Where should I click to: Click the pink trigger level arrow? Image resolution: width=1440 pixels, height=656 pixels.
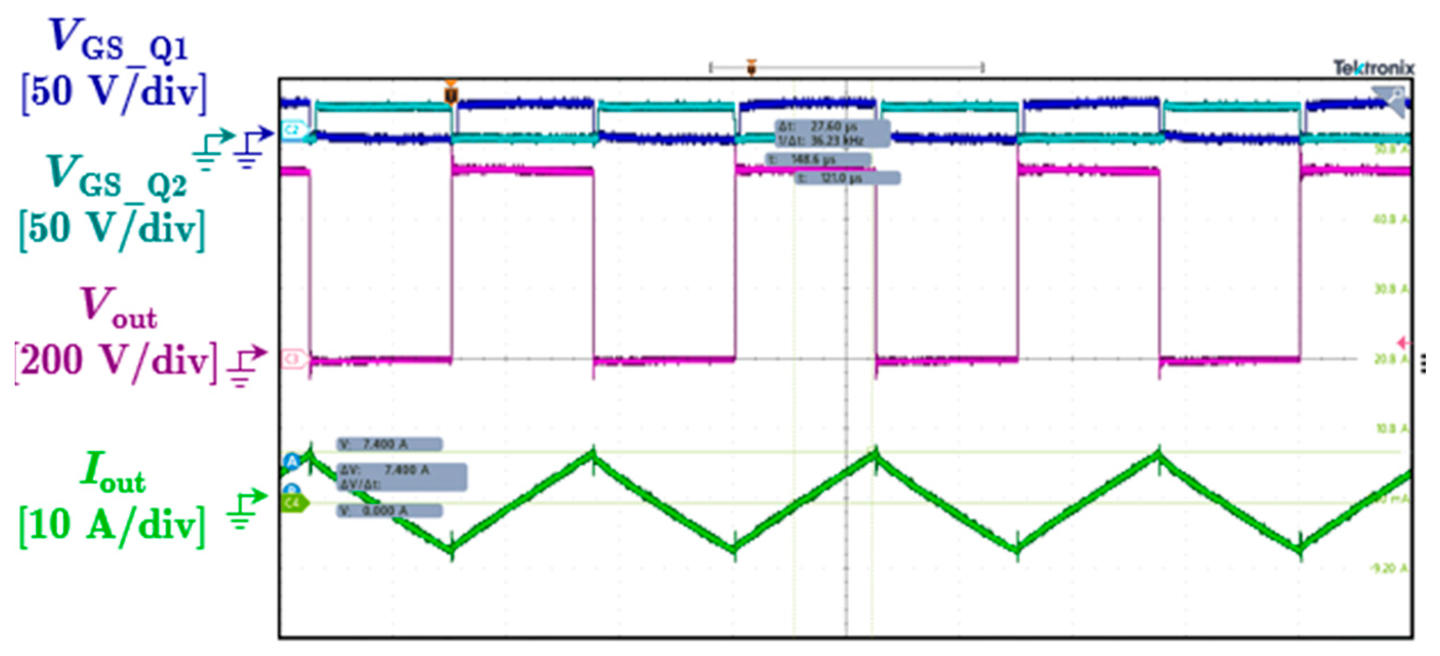click(x=1403, y=342)
